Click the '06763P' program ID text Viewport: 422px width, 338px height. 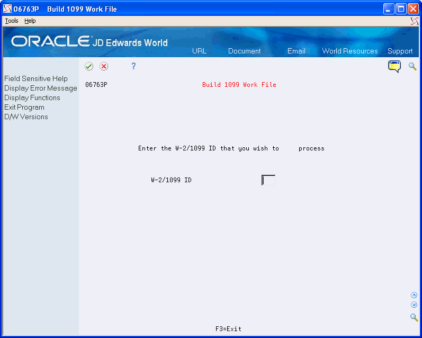96,85
